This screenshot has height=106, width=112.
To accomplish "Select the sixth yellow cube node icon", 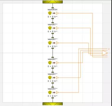I will pyautogui.click(x=50, y=92).
